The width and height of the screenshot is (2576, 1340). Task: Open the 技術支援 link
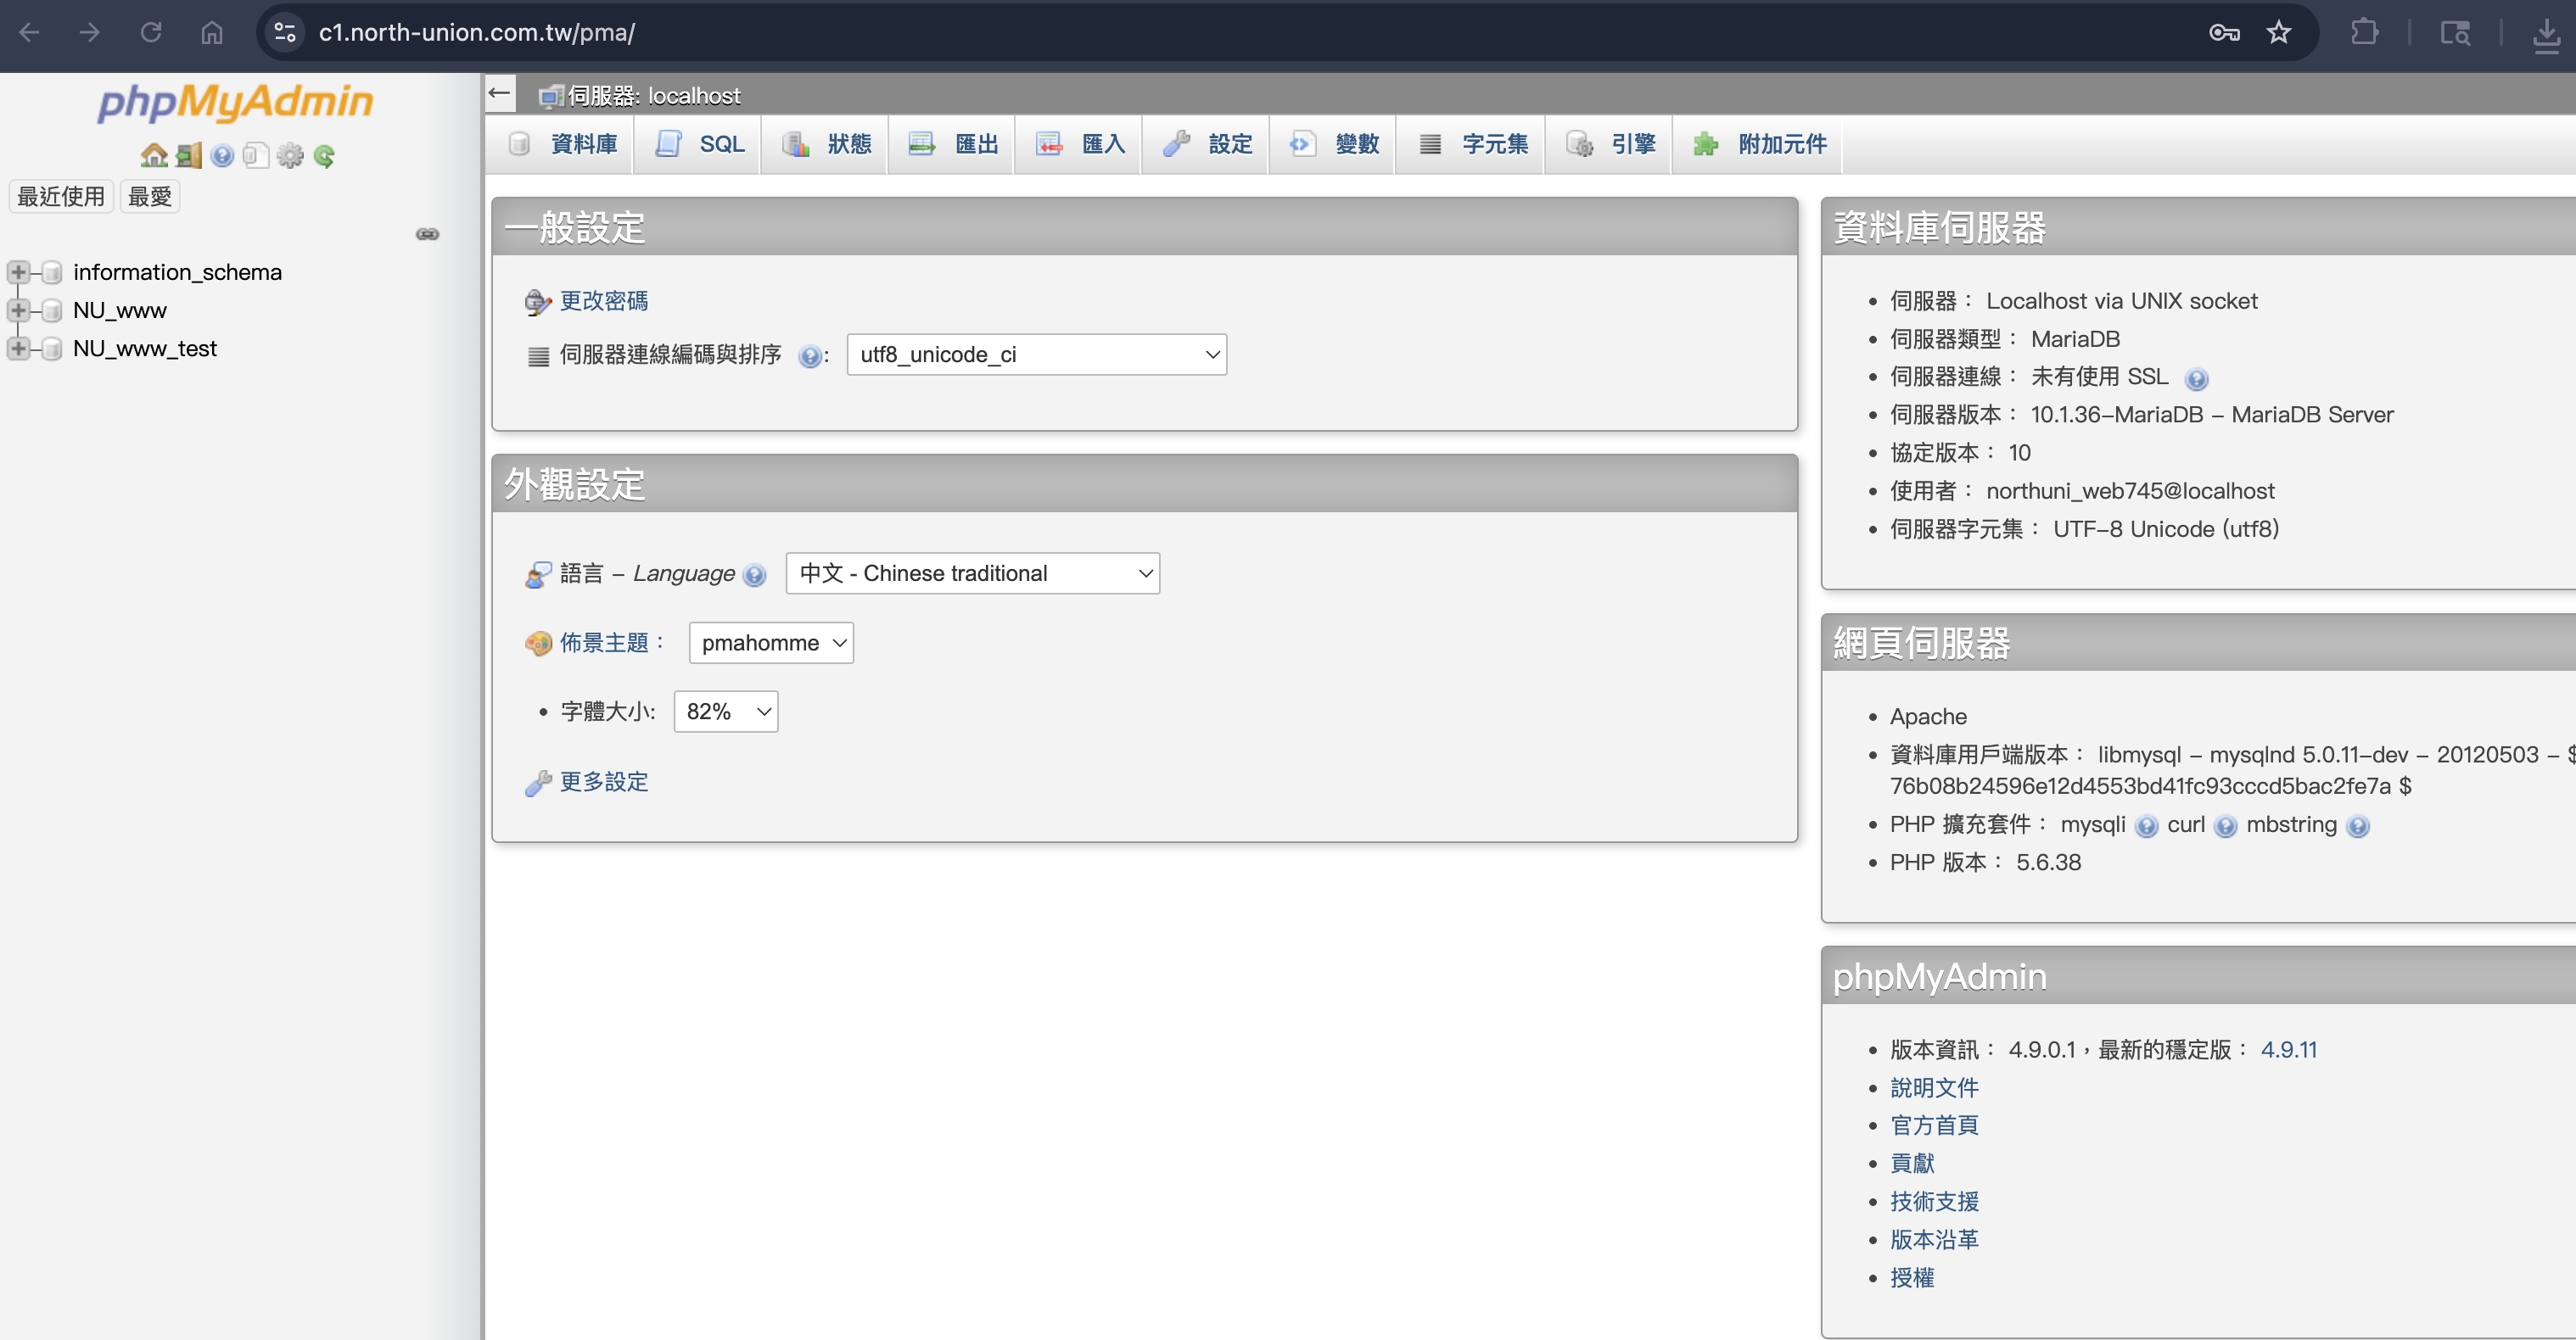[1934, 1201]
